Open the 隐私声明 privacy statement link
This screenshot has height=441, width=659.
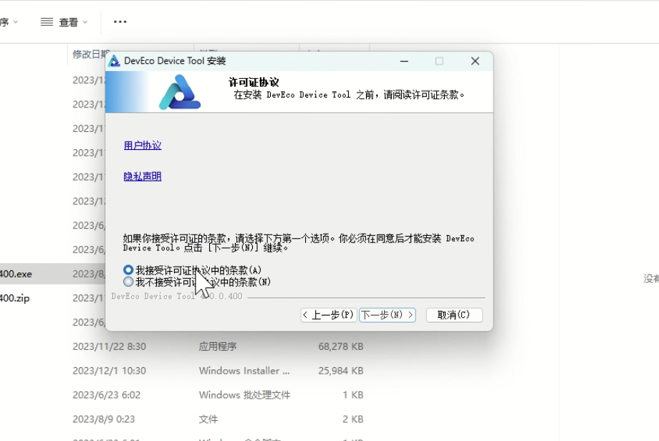[143, 176]
